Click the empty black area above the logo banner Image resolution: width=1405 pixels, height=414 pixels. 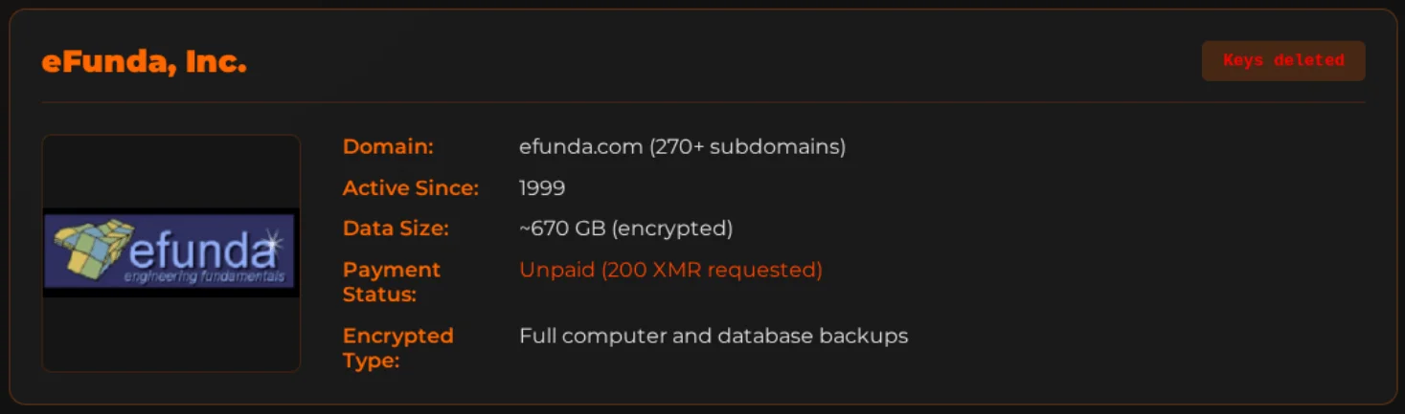170,171
